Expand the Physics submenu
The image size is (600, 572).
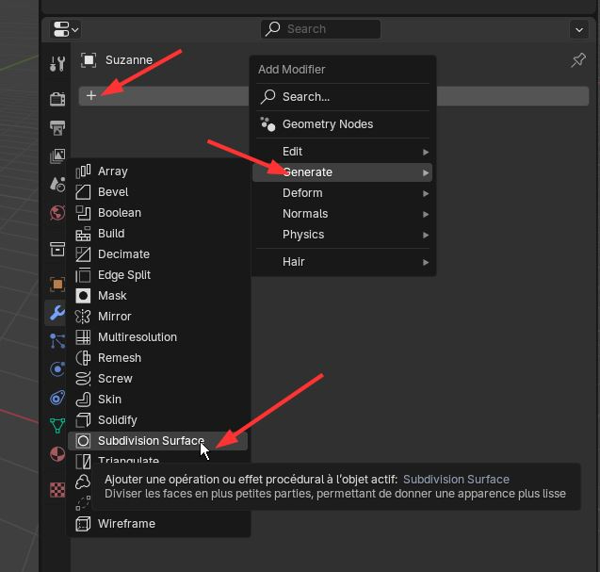click(x=343, y=235)
